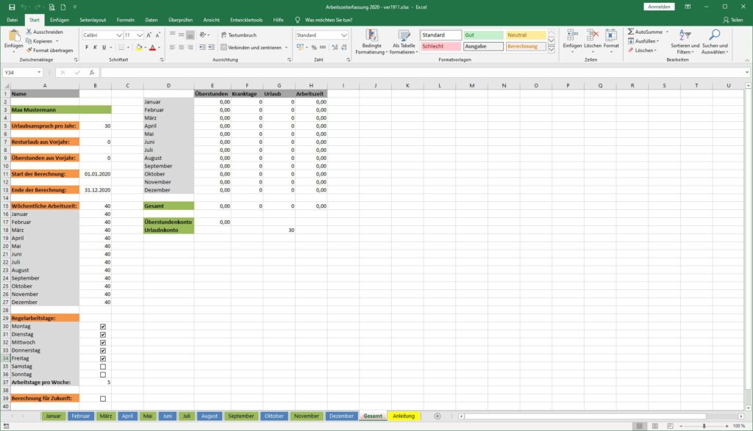Select the Max Mustermann cell
Screen dimensions: 753x431
[61, 110]
